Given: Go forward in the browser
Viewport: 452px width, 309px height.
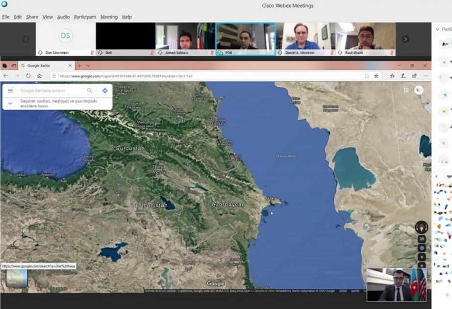Looking at the screenshot, I should click(17, 76).
